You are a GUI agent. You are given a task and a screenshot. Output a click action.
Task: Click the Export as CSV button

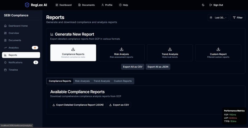click(x=119, y=105)
